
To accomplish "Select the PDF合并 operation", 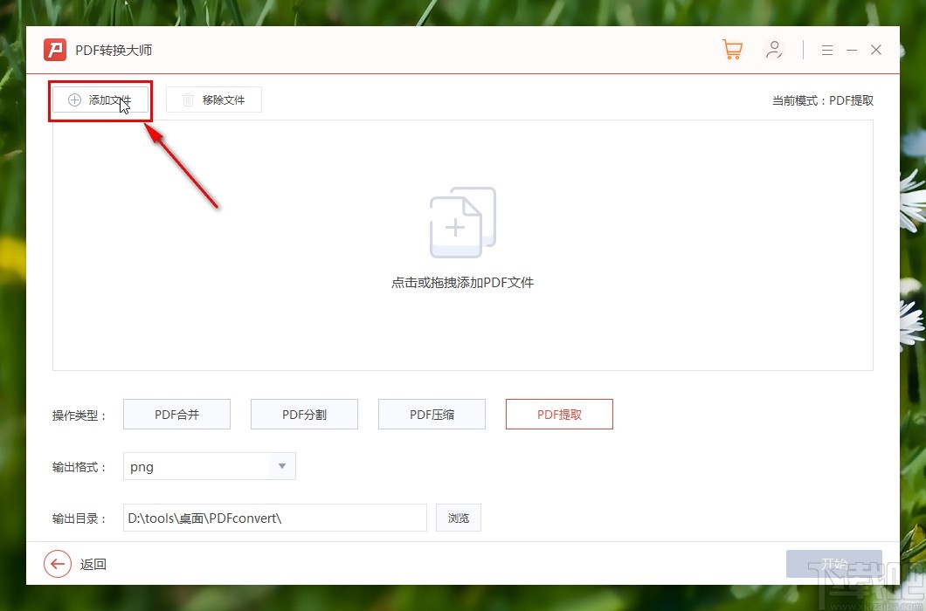I will 176,414.
